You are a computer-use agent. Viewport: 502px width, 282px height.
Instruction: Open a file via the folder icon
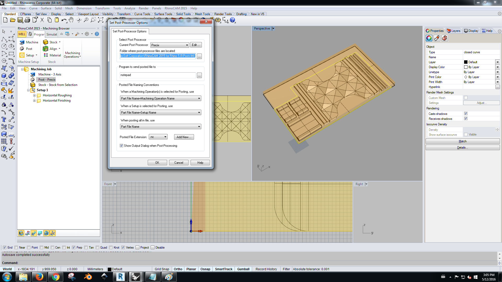[13, 20]
